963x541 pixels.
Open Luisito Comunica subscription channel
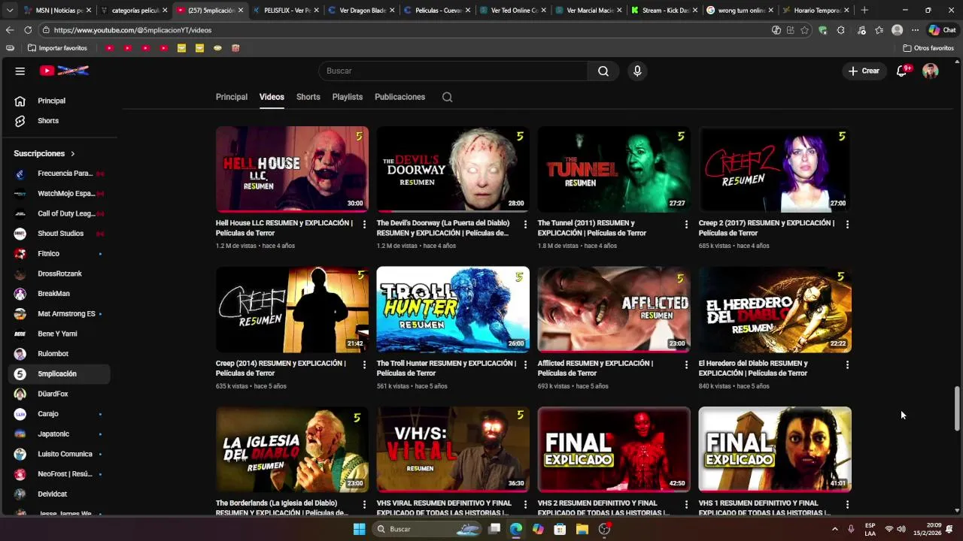click(x=59, y=454)
